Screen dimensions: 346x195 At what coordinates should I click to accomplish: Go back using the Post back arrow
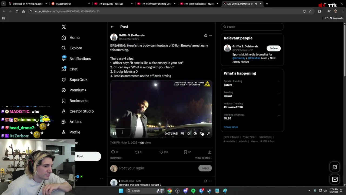[x=112, y=27]
